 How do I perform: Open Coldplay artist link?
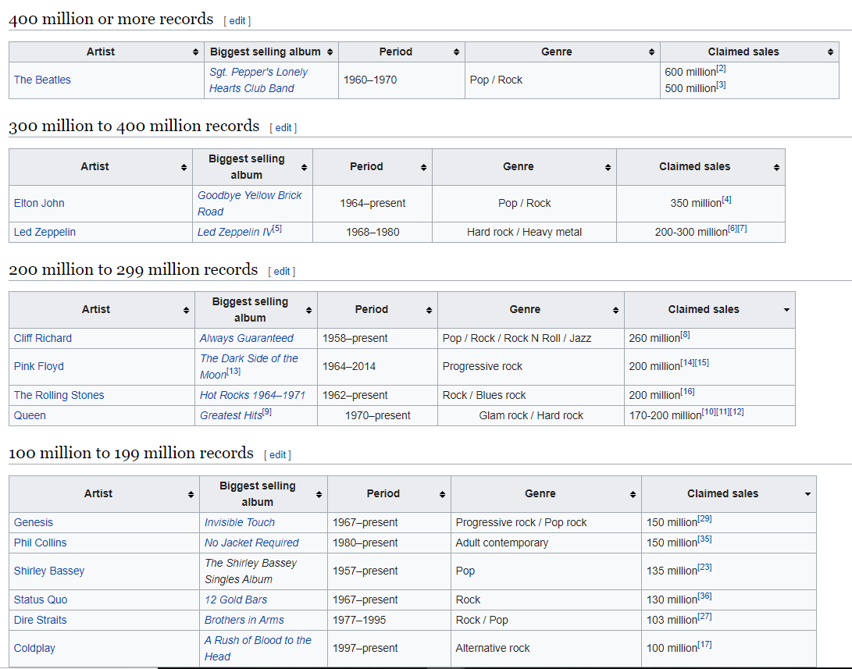34,649
